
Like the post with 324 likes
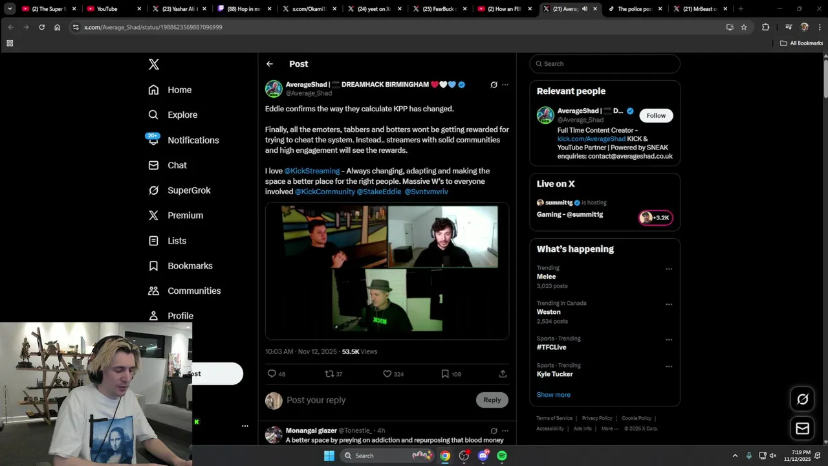(x=387, y=374)
